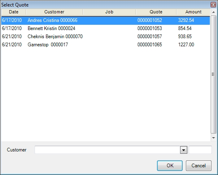Select quote number 0000001057

(x=150, y=37)
